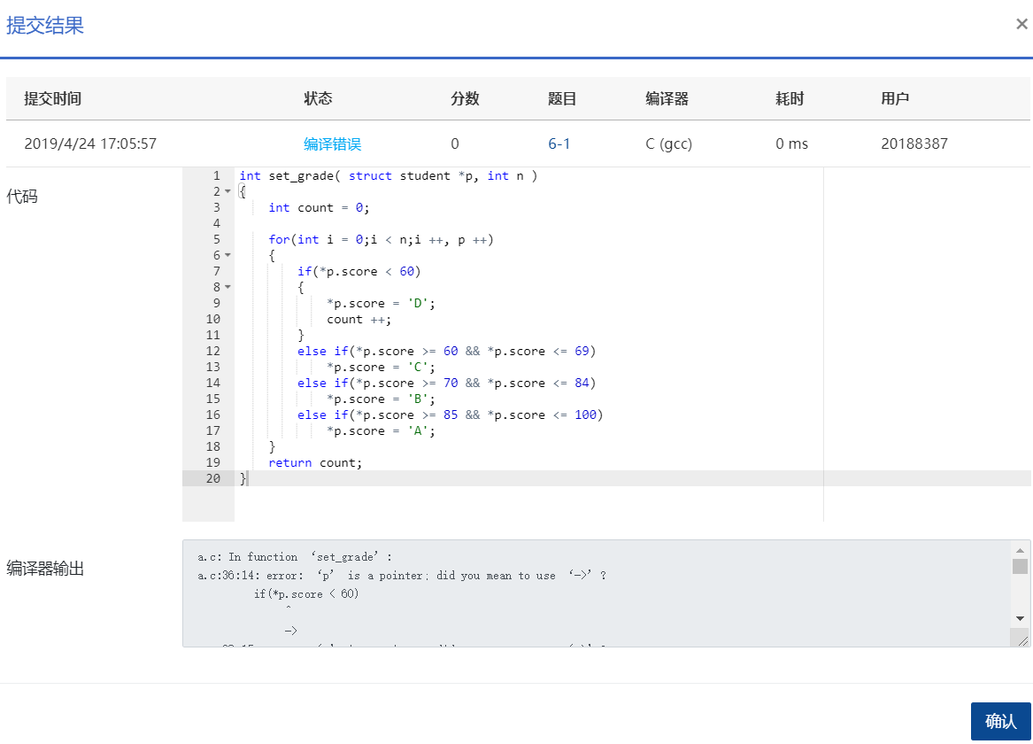Collapse code fold arrow at line 2
This screenshot has width=1033, height=744.
coord(228,192)
